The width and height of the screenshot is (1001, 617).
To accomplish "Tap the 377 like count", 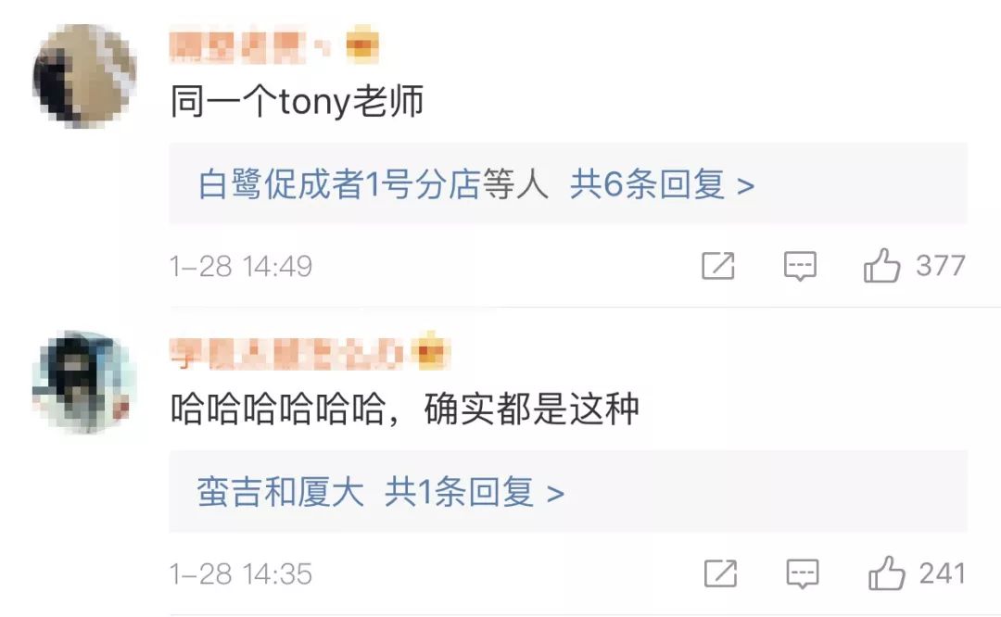I will click(941, 266).
